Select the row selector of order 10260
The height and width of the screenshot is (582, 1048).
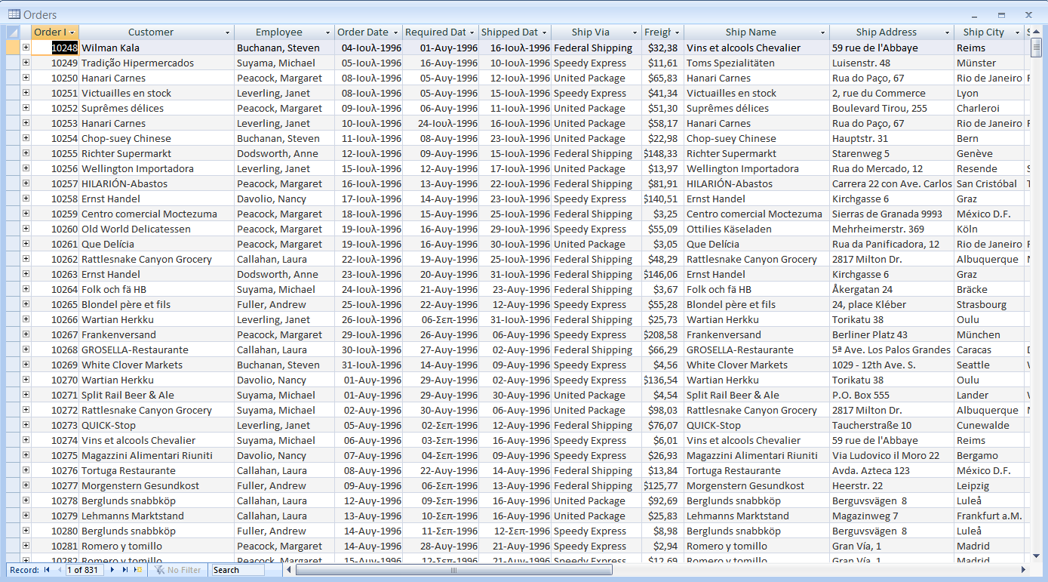pos(13,229)
